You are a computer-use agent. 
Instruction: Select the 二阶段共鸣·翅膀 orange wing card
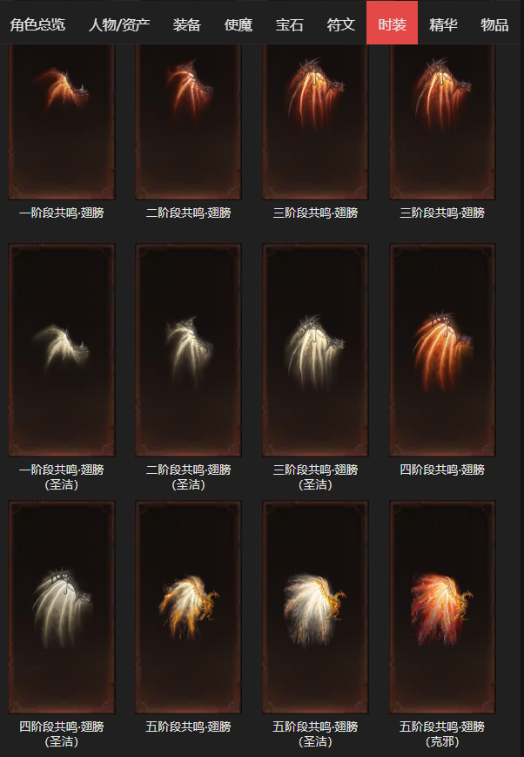188,122
